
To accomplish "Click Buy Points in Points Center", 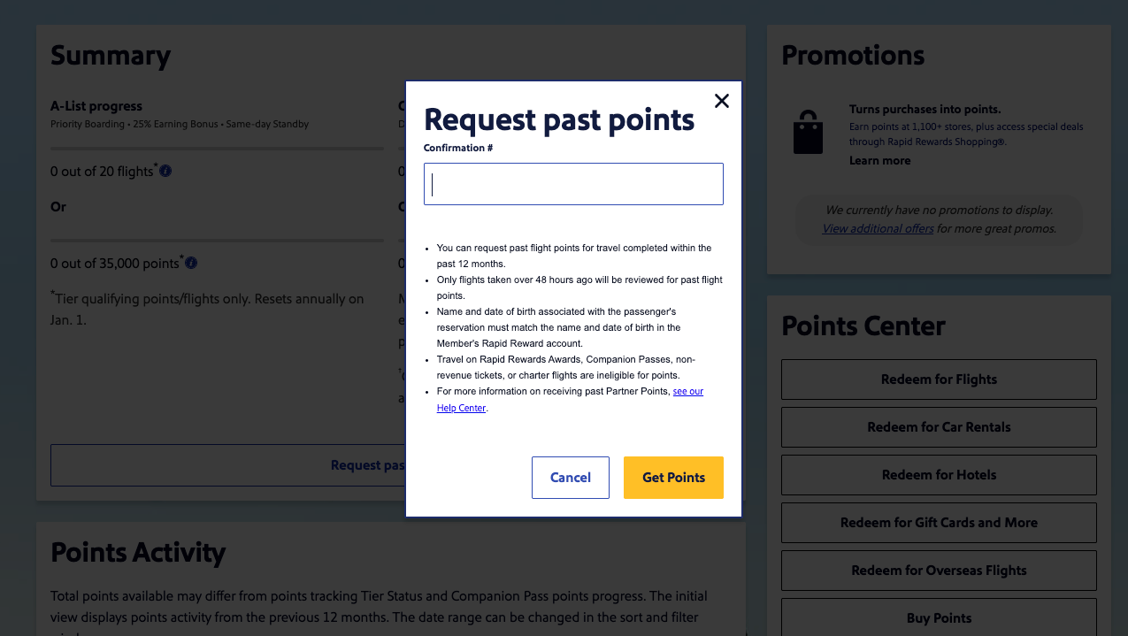I will [x=939, y=617].
